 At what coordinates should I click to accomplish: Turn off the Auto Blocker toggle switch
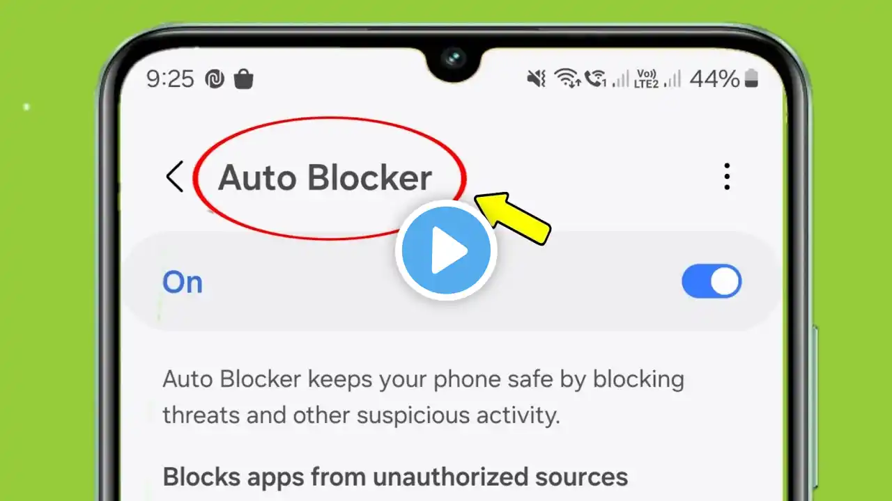pyautogui.click(x=712, y=282)
